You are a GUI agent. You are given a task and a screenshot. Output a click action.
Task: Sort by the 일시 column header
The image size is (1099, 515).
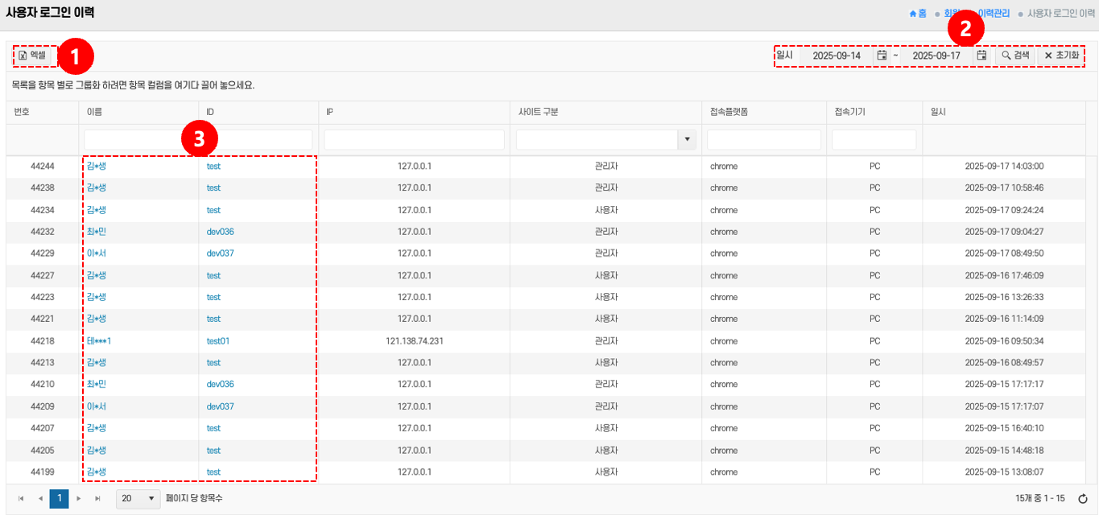[x=939, y=112]
